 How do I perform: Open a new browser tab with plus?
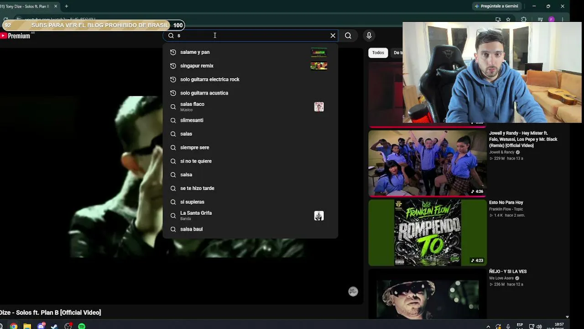(66, 6)
